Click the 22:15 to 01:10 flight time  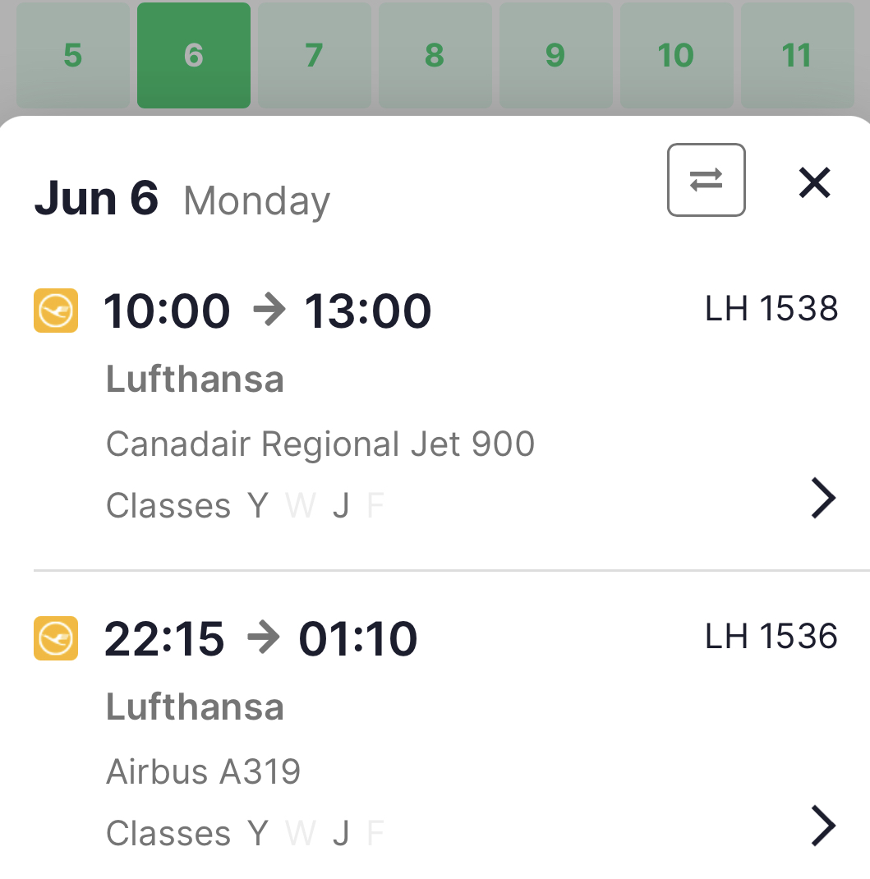click(x=260, y=639)
